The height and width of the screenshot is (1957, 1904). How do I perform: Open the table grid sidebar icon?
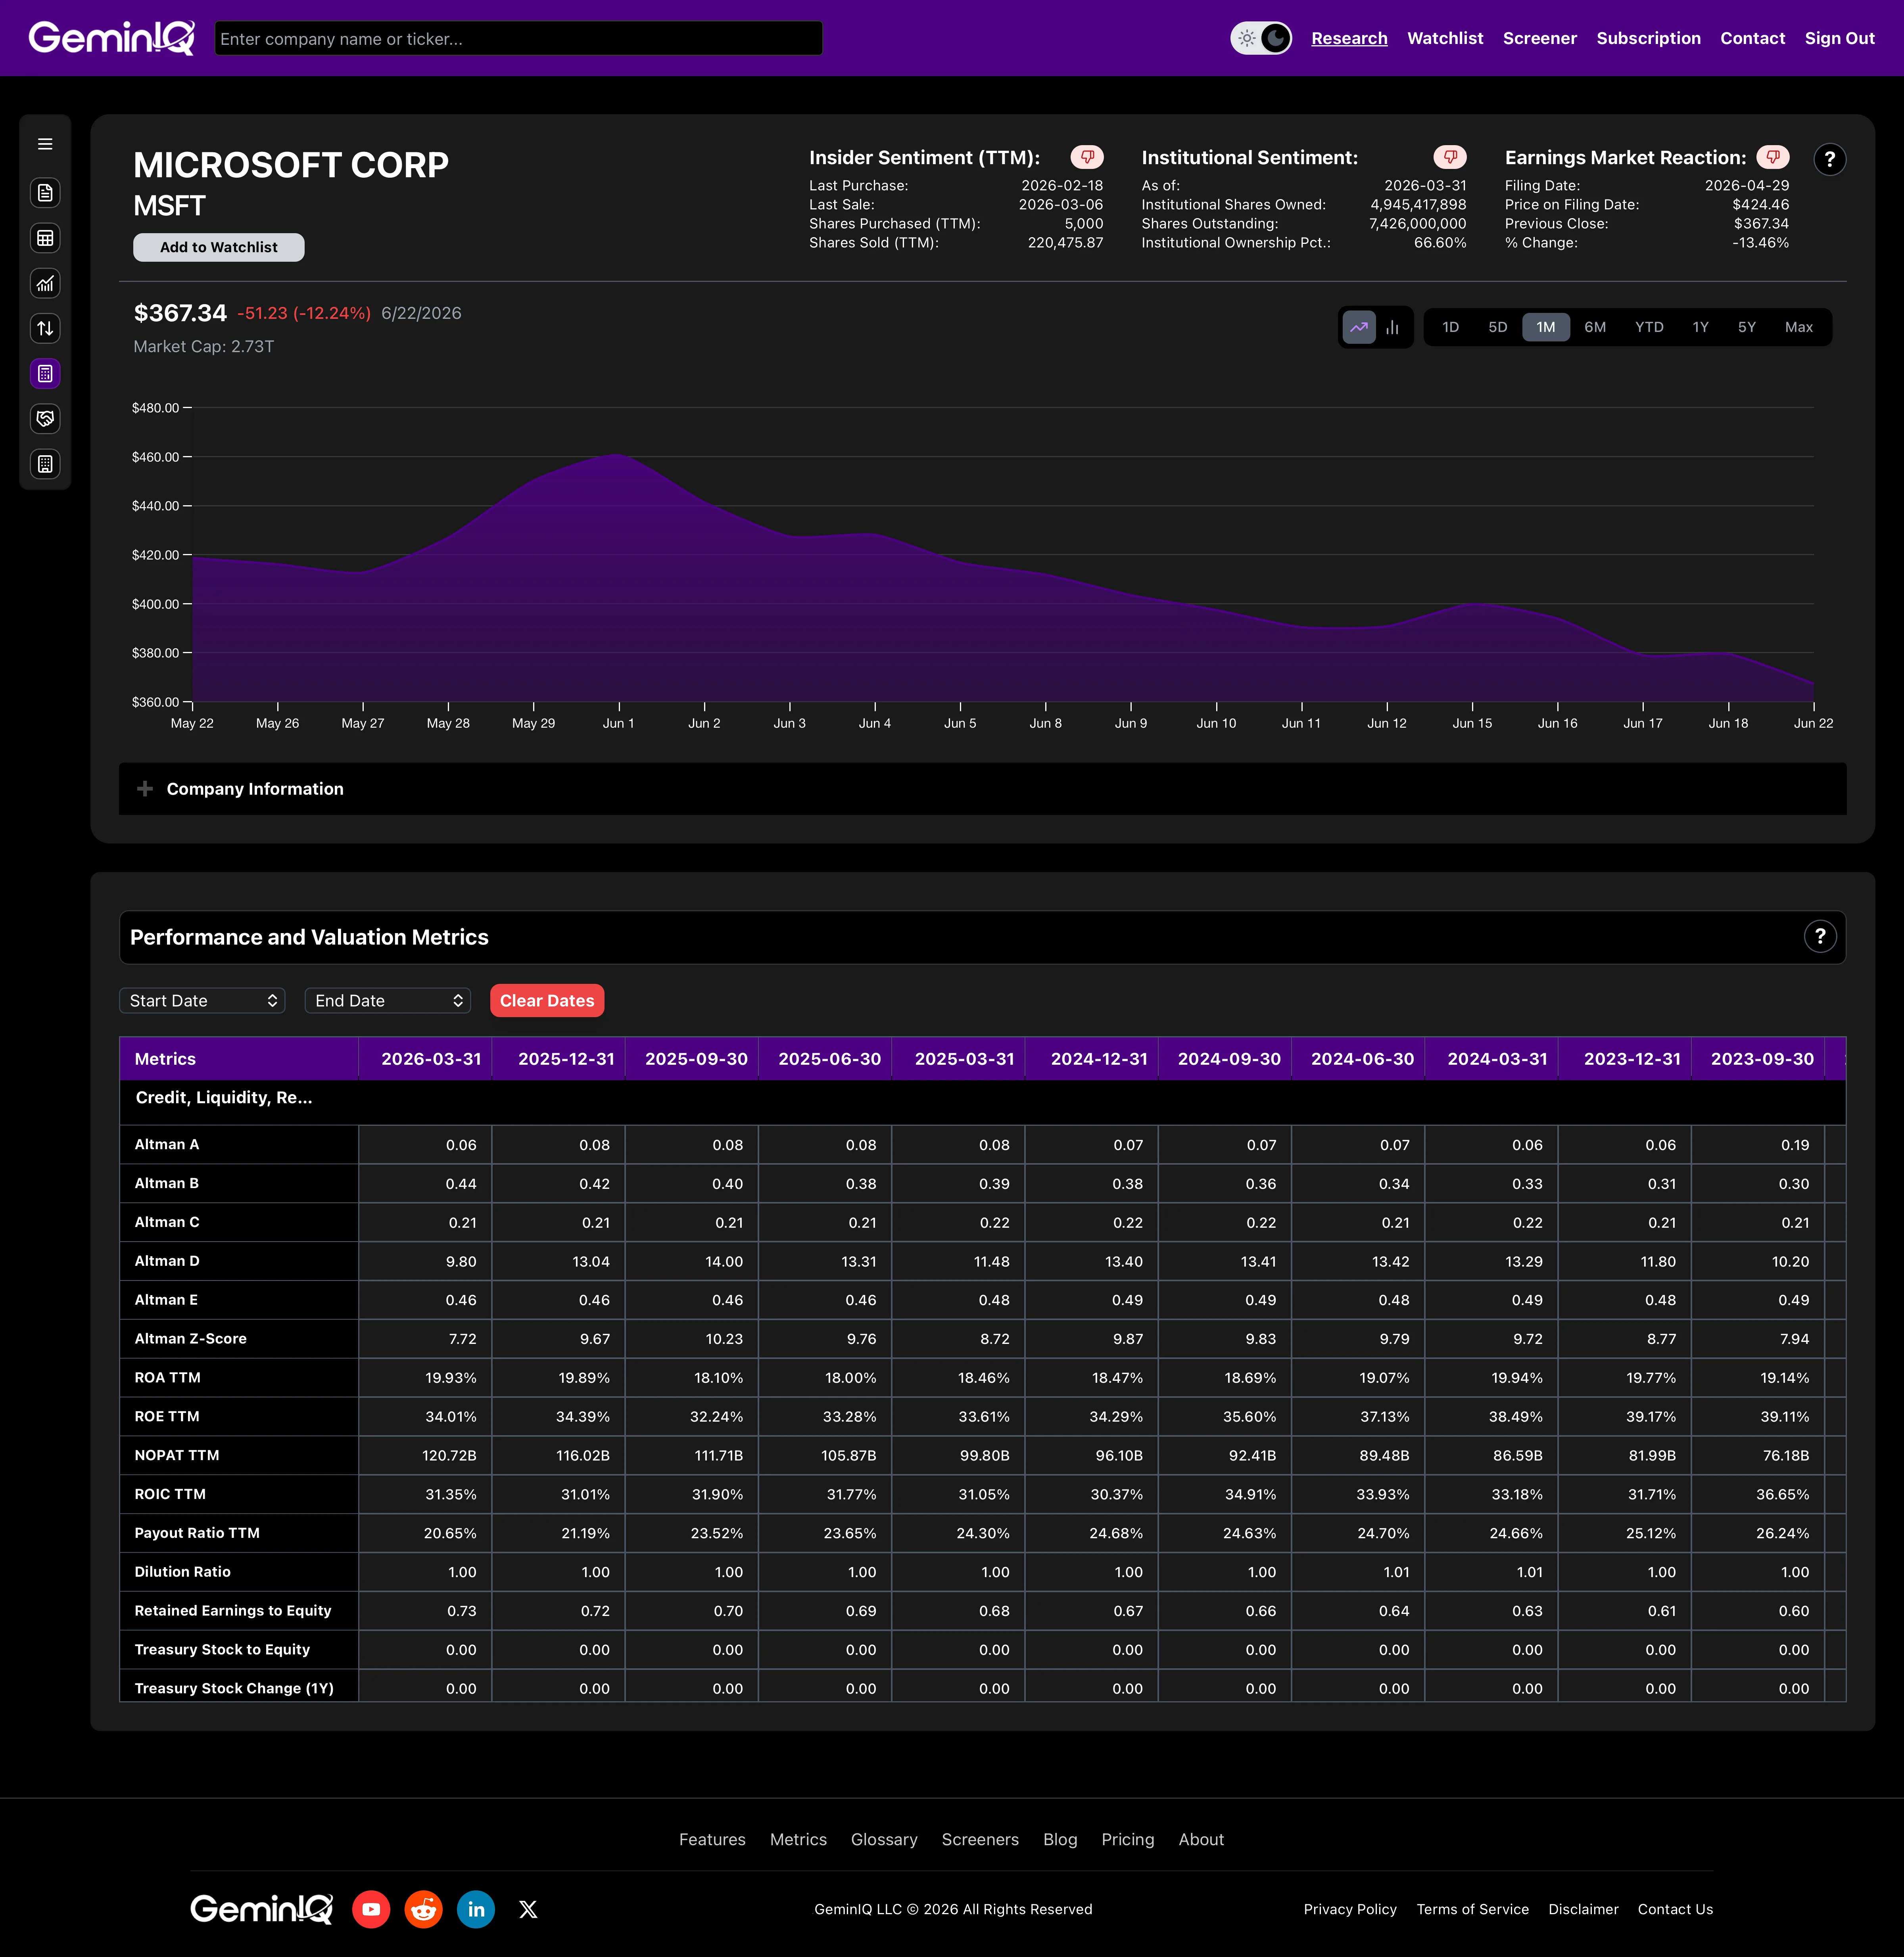coord(45,238)
